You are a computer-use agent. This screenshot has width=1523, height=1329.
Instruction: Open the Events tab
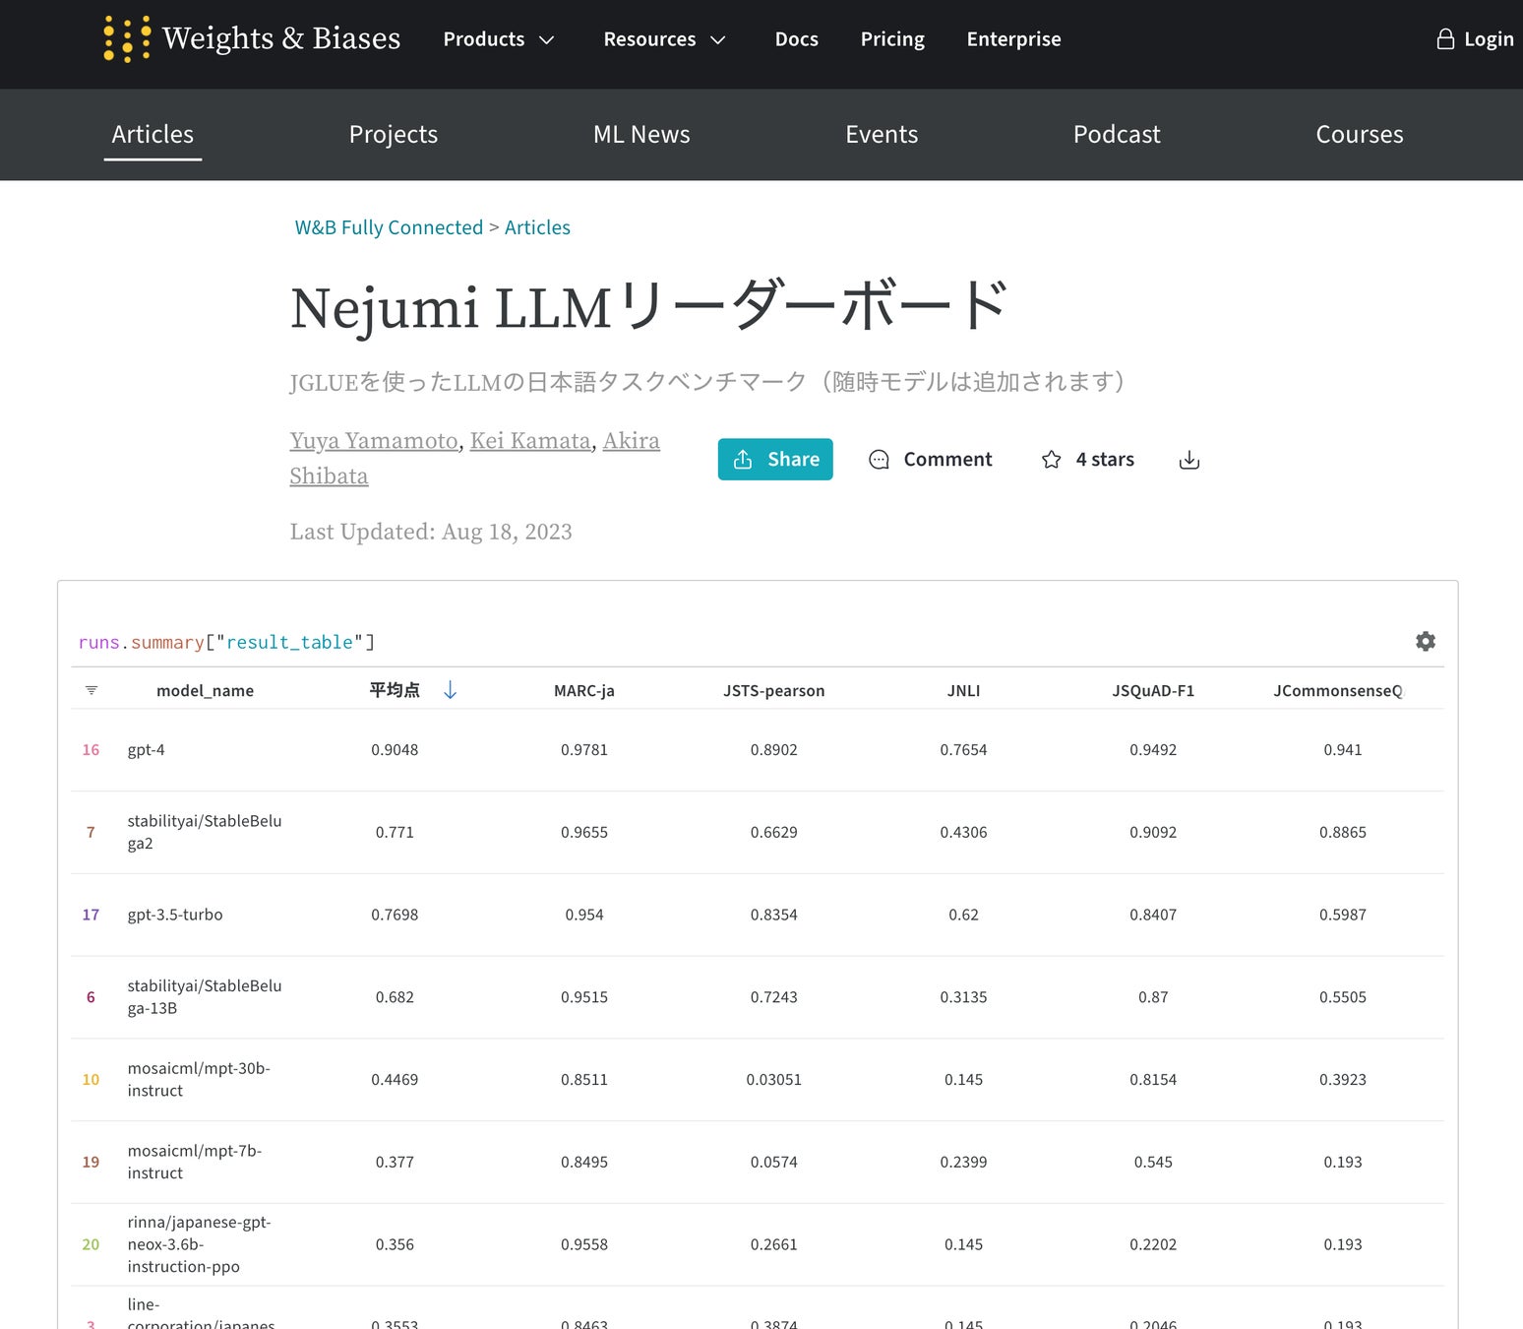pyautogui.click(x=882, y=135)
